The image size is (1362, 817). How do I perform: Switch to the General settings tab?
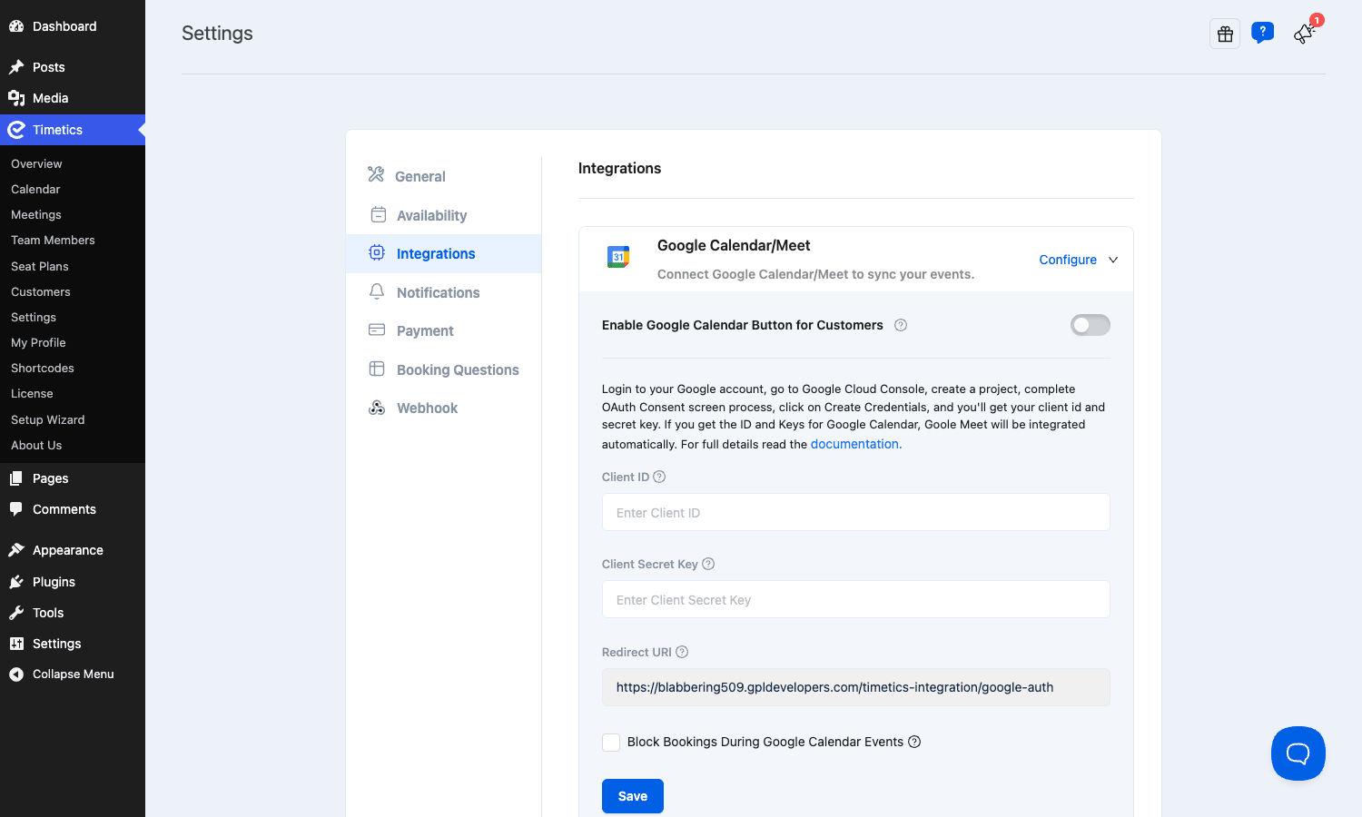point(443,176)
